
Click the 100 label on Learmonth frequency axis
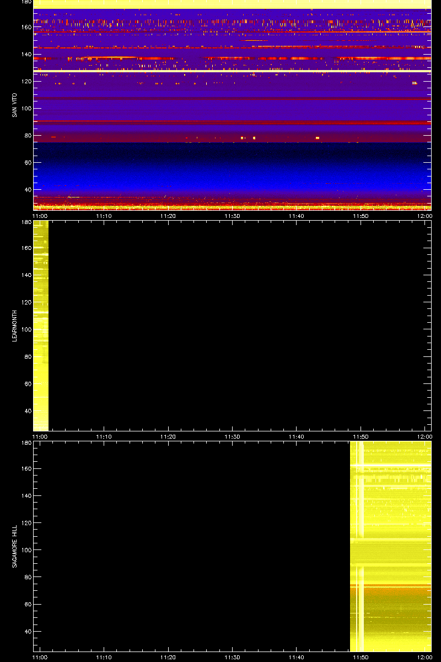click(x=26, y=329)
